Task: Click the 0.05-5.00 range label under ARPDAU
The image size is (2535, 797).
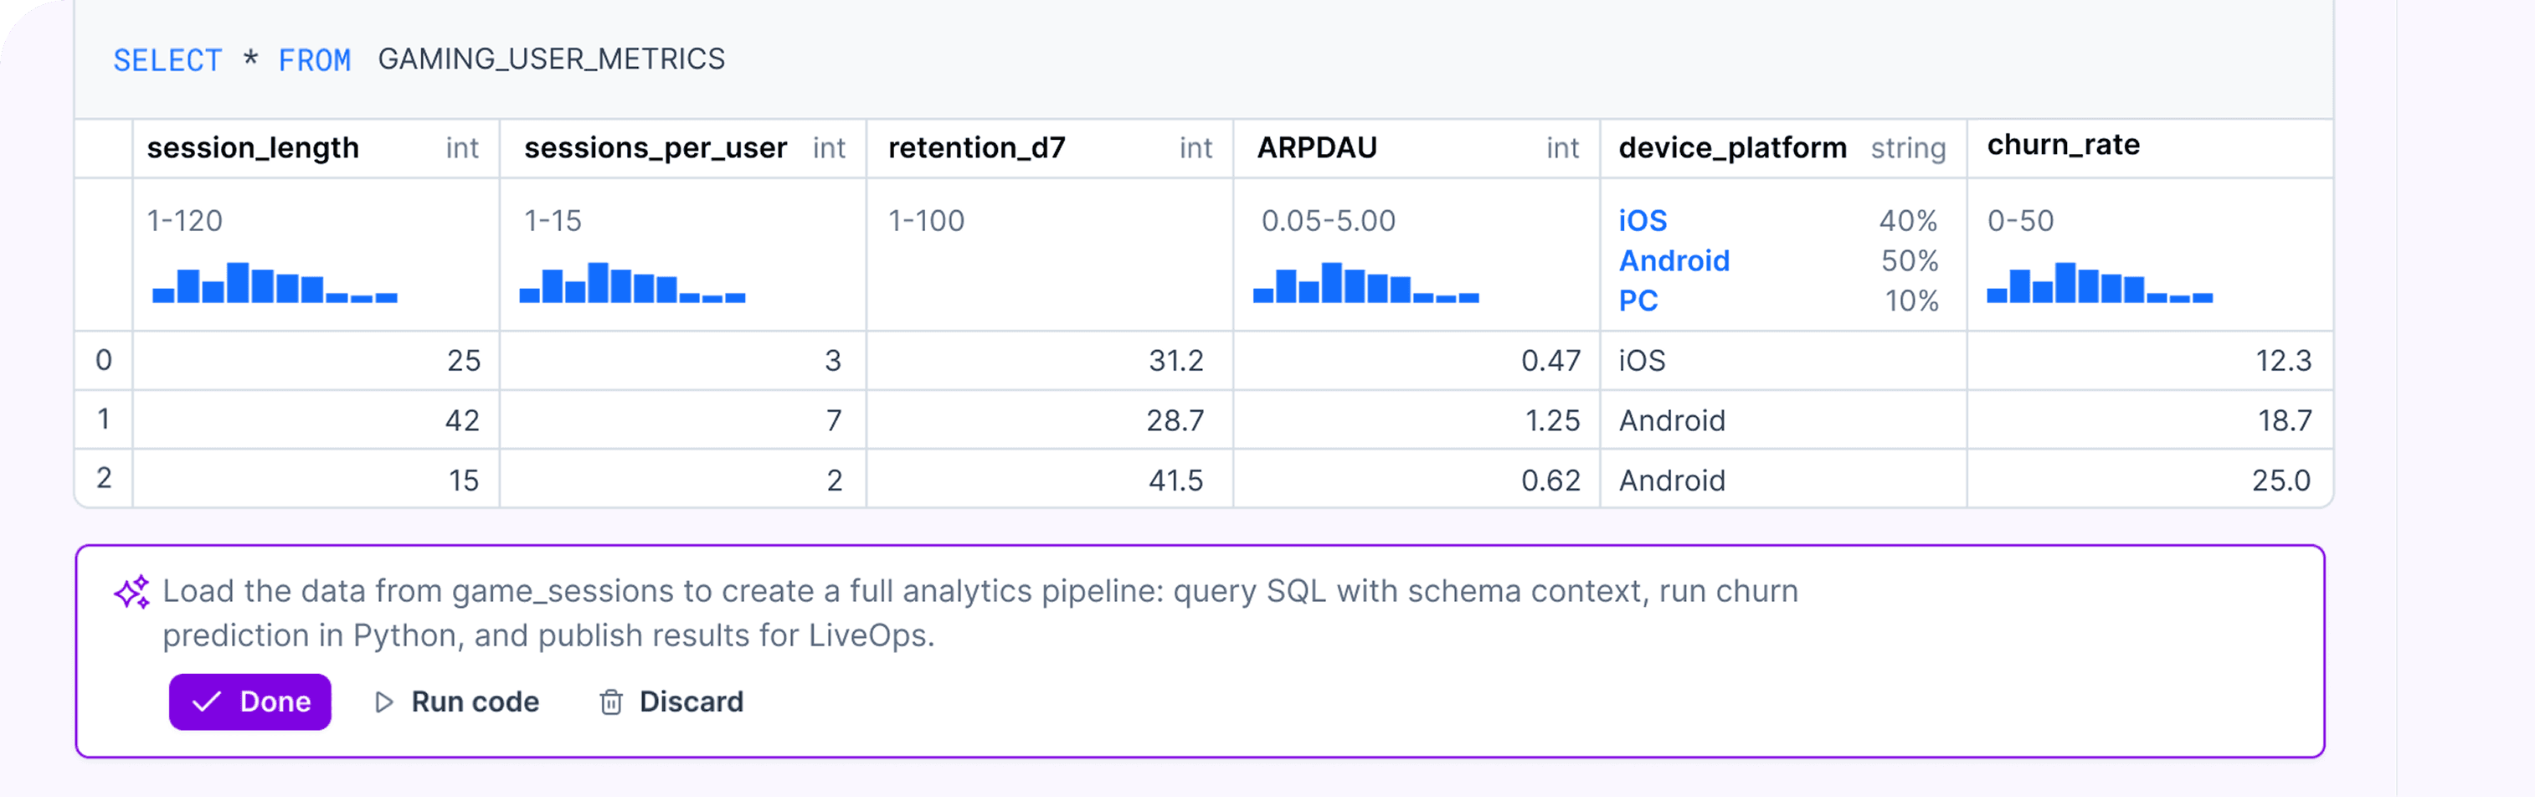Action: 1328,220
